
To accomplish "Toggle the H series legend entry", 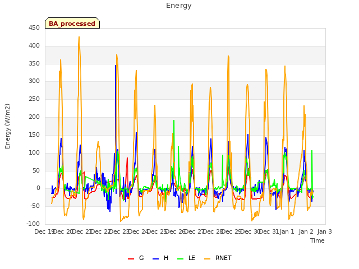I will click(x=160, y=258).
